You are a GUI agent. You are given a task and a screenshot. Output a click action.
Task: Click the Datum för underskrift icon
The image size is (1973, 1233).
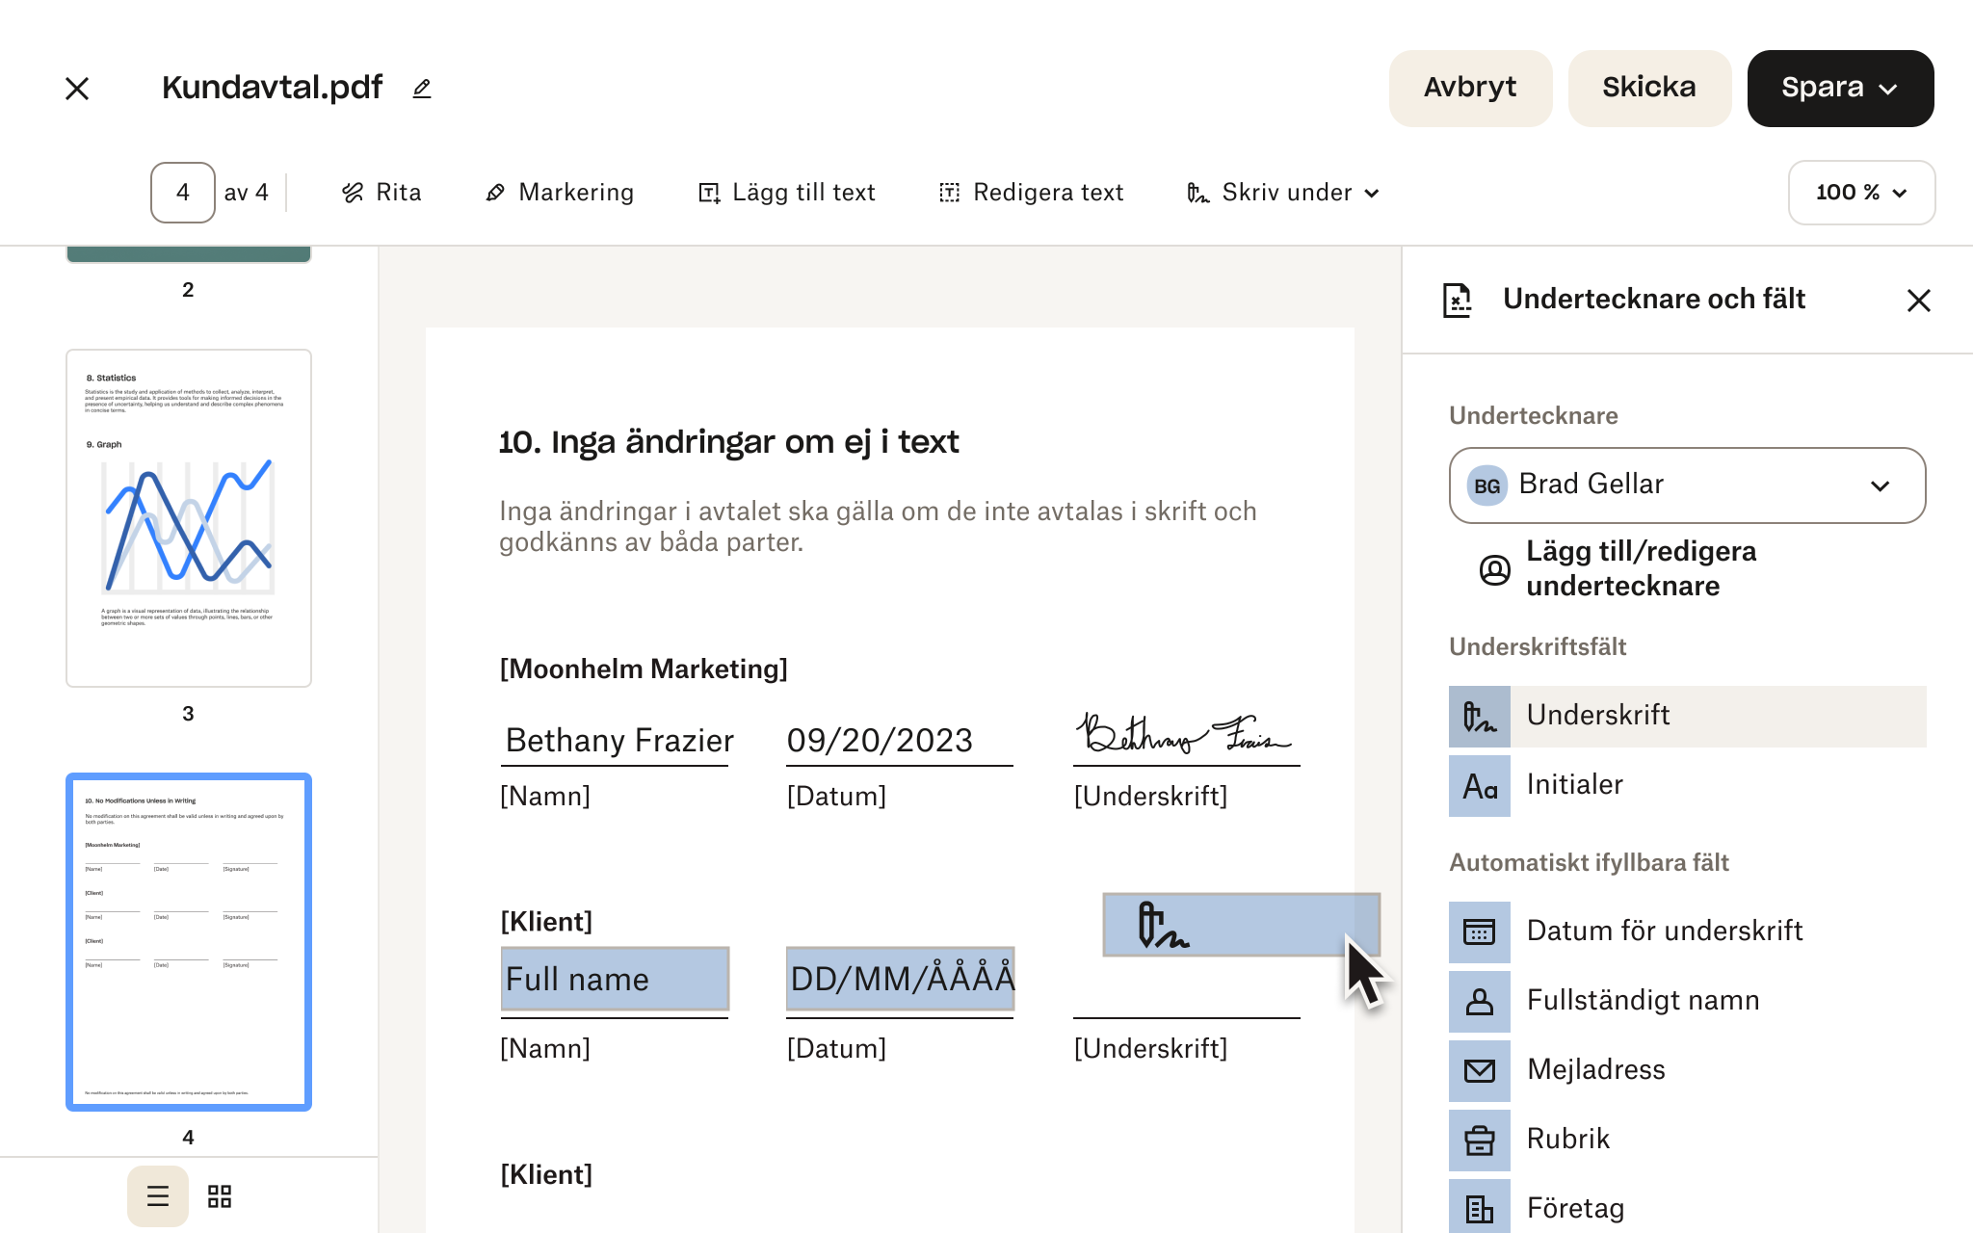tap(1479, 929)
